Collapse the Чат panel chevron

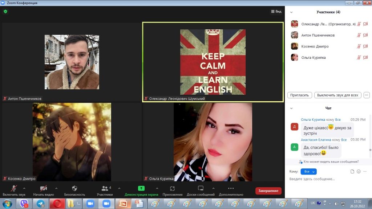(291, 108)
